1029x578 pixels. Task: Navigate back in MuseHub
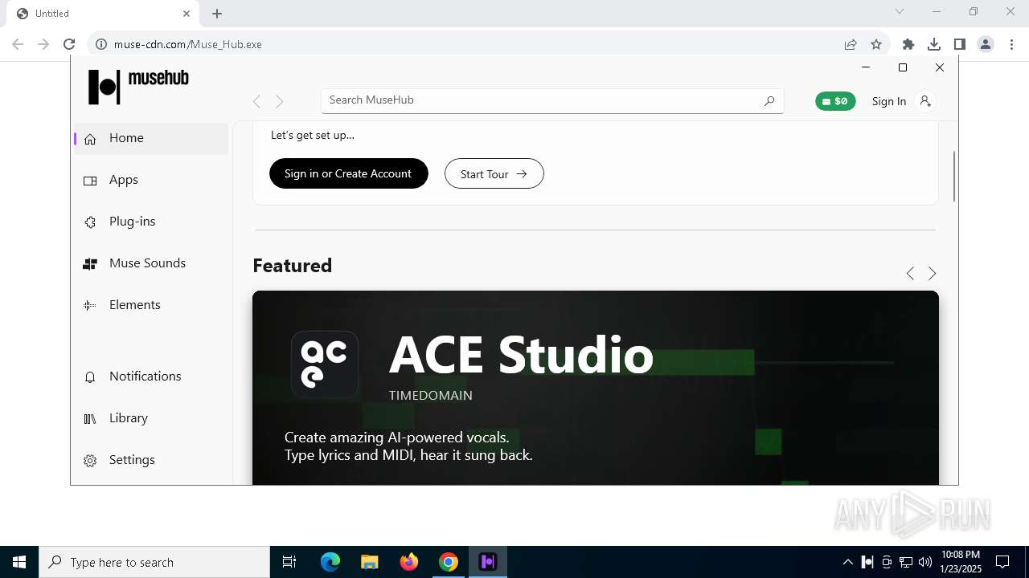click(256, 101)
